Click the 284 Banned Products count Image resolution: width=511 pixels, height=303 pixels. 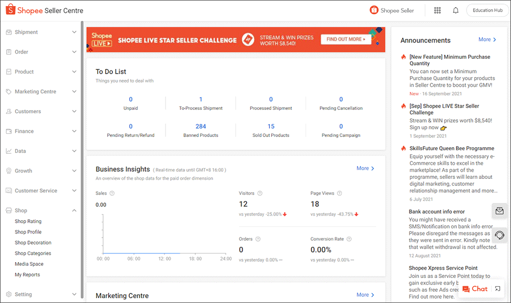point(200,126)
